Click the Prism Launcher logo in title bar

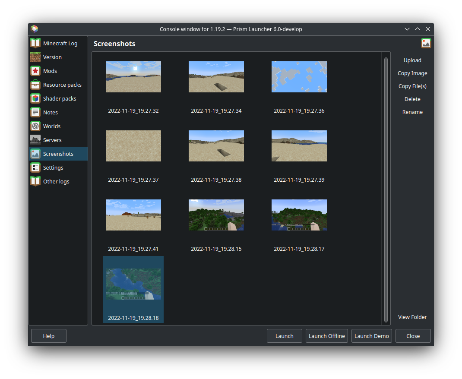click(35, 29)
